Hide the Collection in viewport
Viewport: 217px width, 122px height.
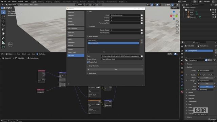coord(213,10)
